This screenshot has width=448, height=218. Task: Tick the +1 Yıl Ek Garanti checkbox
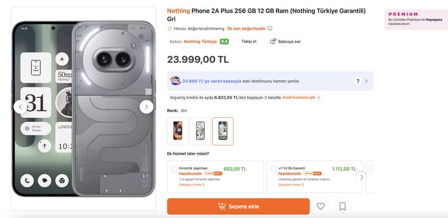[273, 169]
